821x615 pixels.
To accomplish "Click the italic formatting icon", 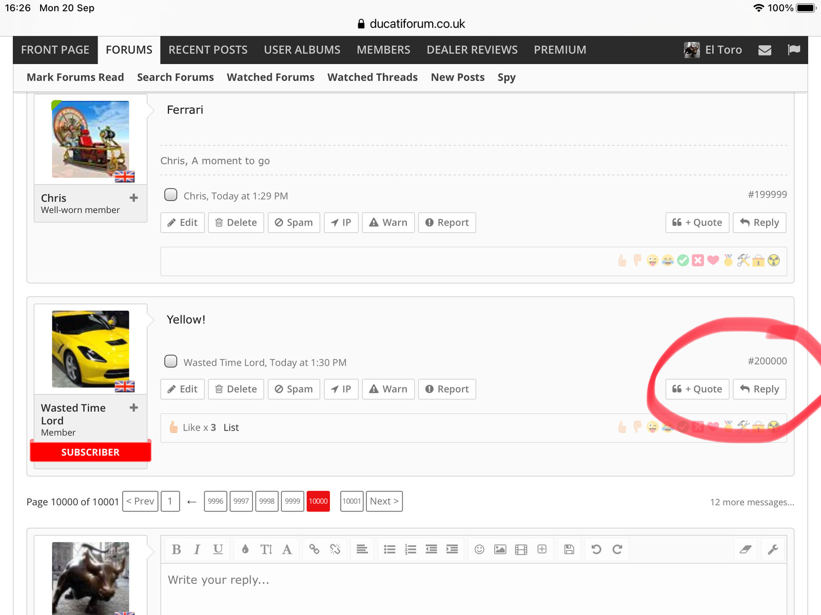I will coord(197,549).
